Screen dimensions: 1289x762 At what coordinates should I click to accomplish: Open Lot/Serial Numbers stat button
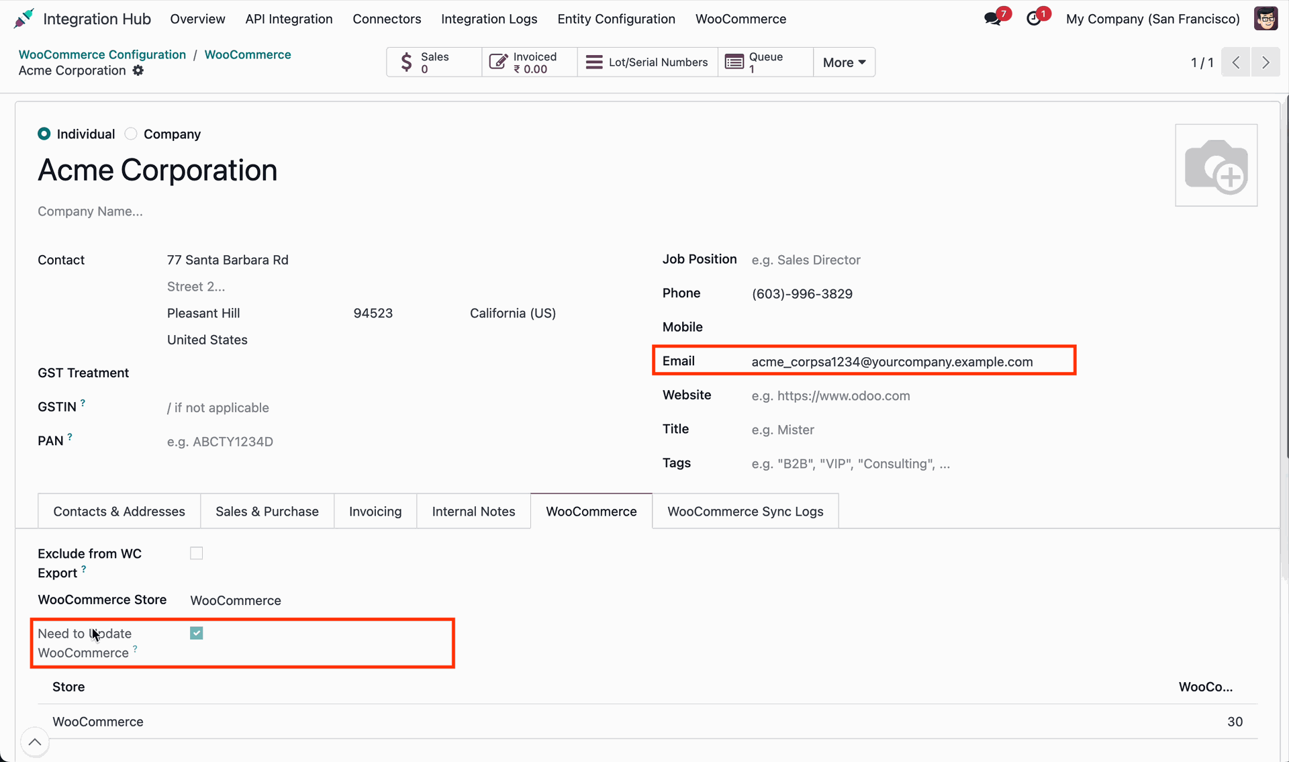(647, 62)
